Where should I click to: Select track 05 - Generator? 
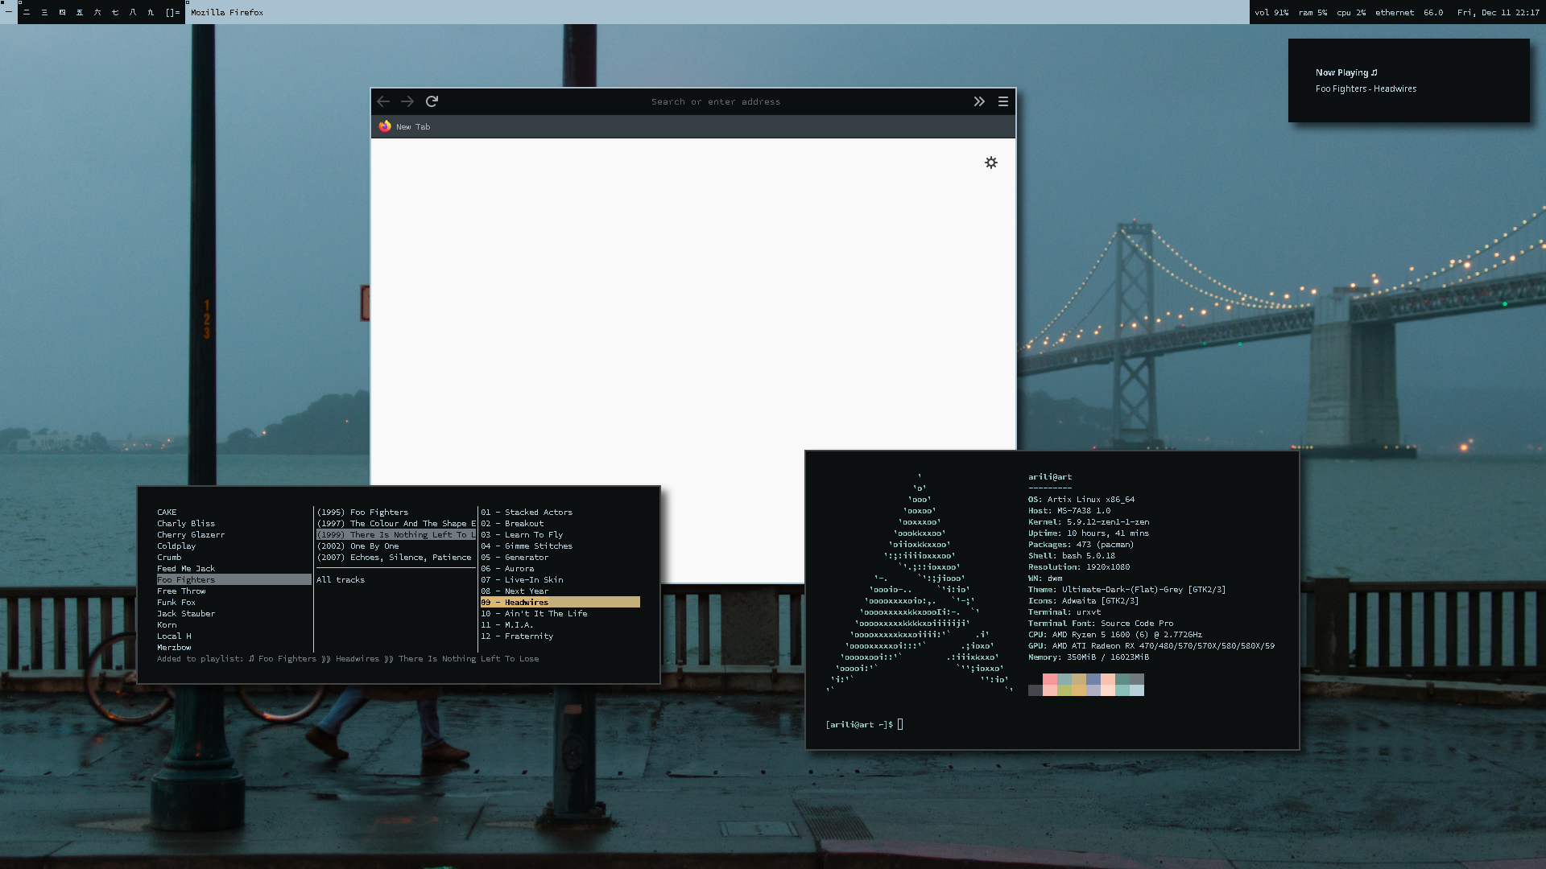point(515,558)
